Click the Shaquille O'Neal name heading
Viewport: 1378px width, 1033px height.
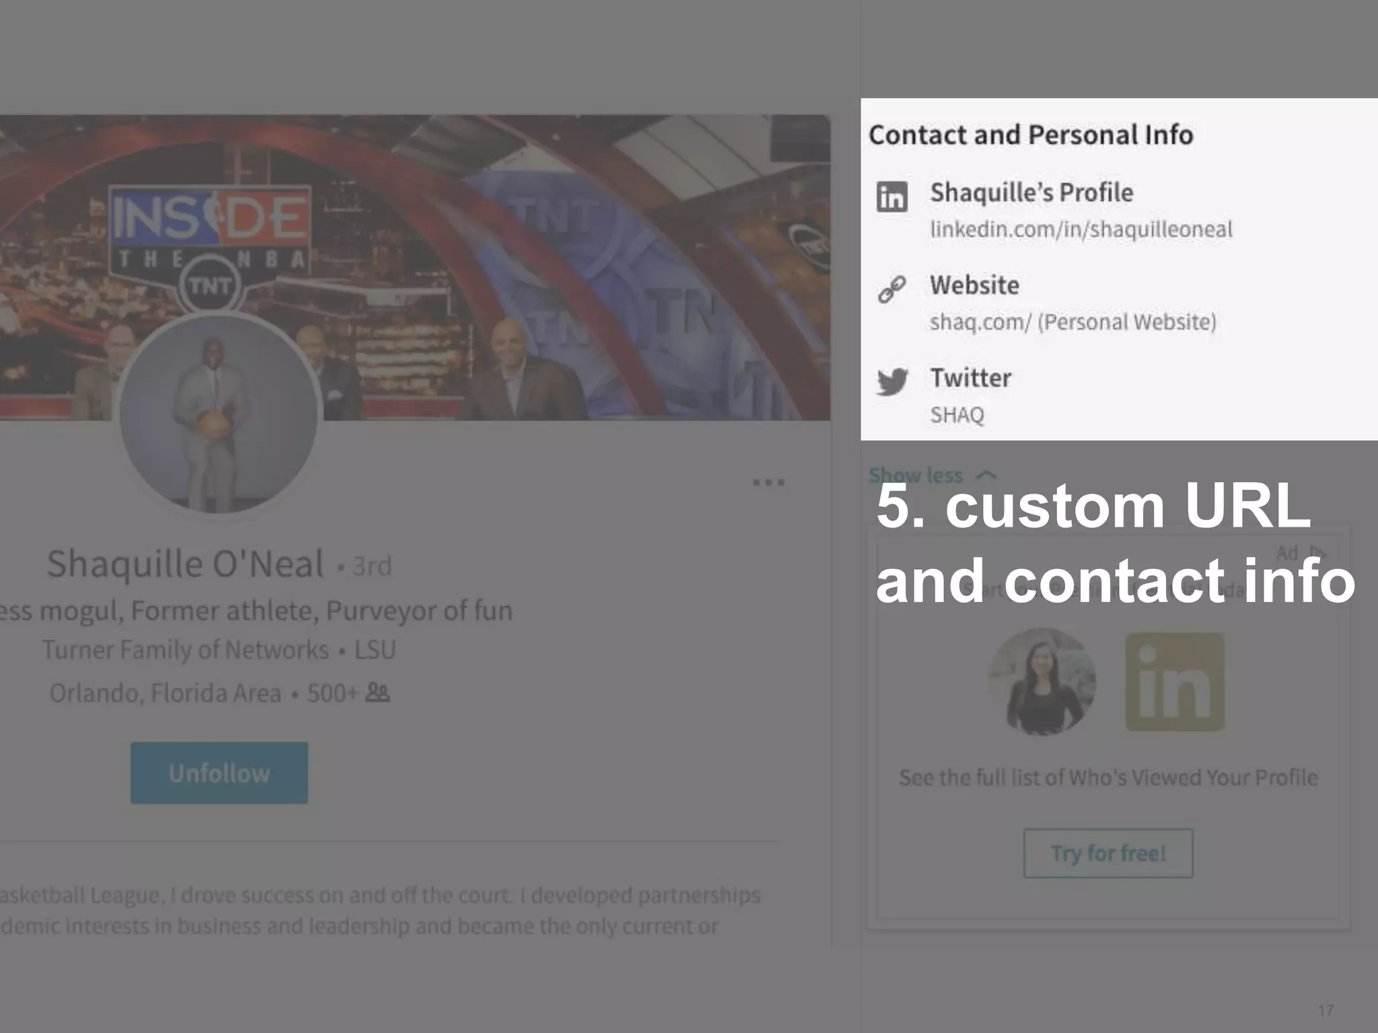coord(185,564)
